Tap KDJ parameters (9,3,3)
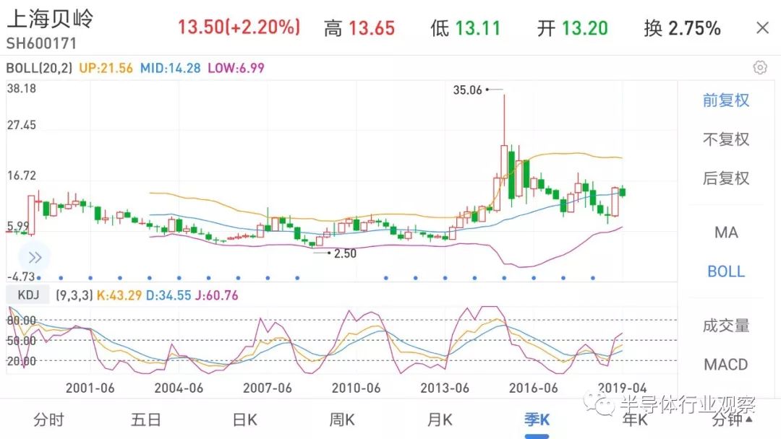This screenshot has height=439, width=781. click(74, 295)
